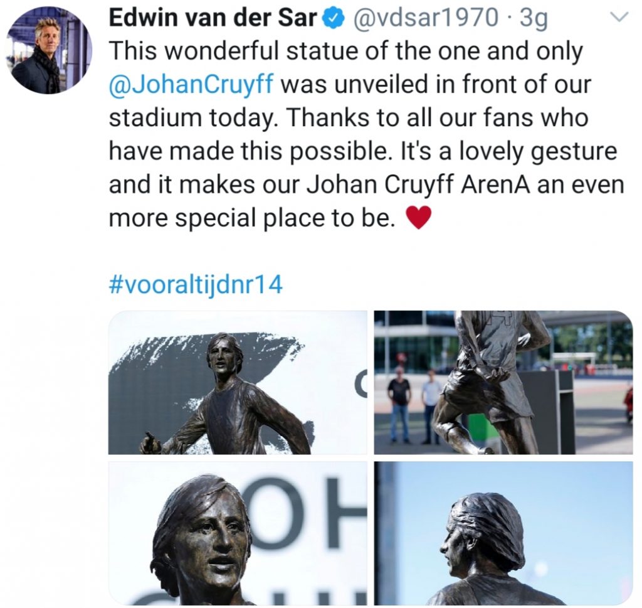Expand the tweet options chevron
The image size is (642, 608).
point(618,17)
